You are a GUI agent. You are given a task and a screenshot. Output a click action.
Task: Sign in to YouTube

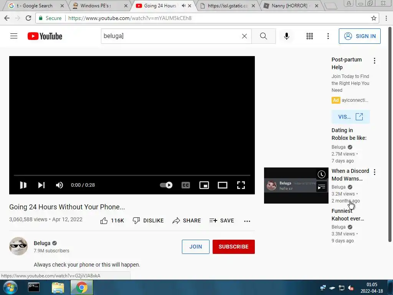pyautogui.click(x=359, y=36)
